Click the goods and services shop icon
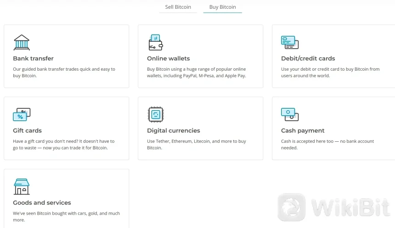The width and height of the screenshot is (395, 228). pyautogui.click(x=22, y=187)
